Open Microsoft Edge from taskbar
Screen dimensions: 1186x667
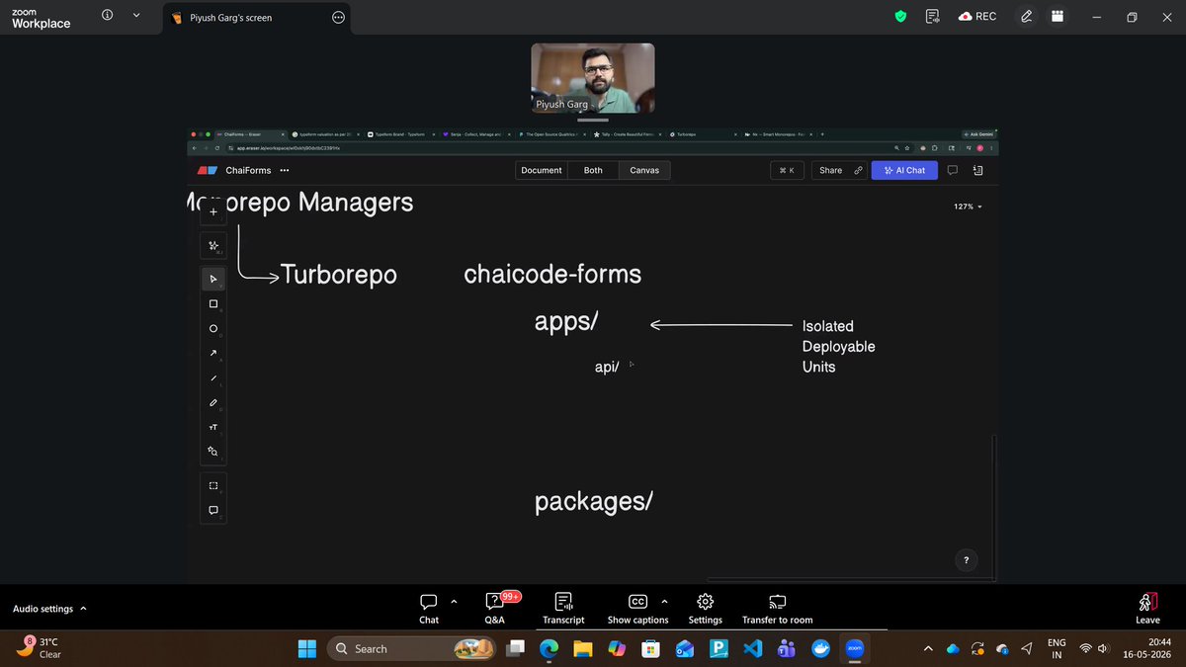[x=549, y=648]
